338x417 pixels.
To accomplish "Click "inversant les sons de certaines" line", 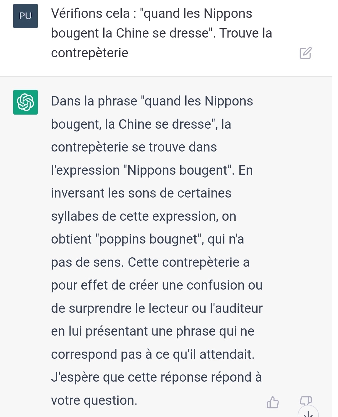I will [x=141, y=193].
